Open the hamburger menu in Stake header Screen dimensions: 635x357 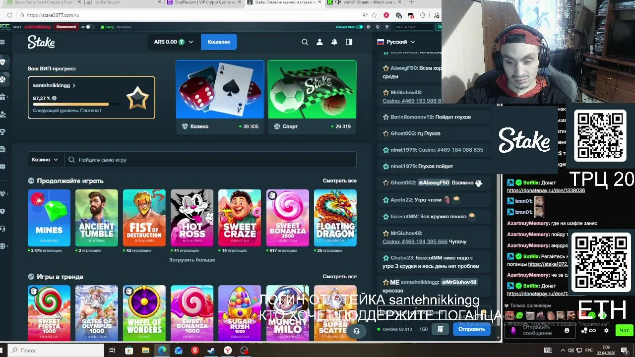2,42
